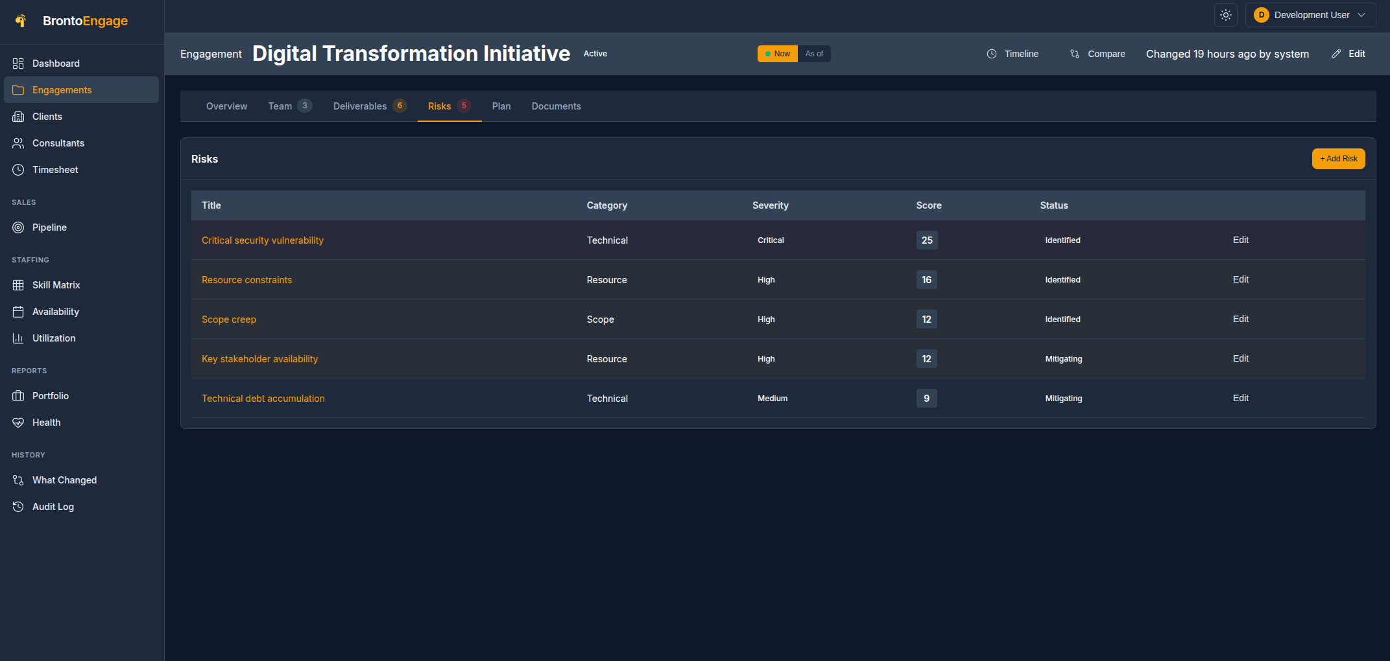
Task: Open the Compare dropdown control
Action: [1097, 54]
